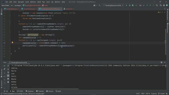
Task: Open the Terminal tool window tab
Action: [x=40, y=91]
